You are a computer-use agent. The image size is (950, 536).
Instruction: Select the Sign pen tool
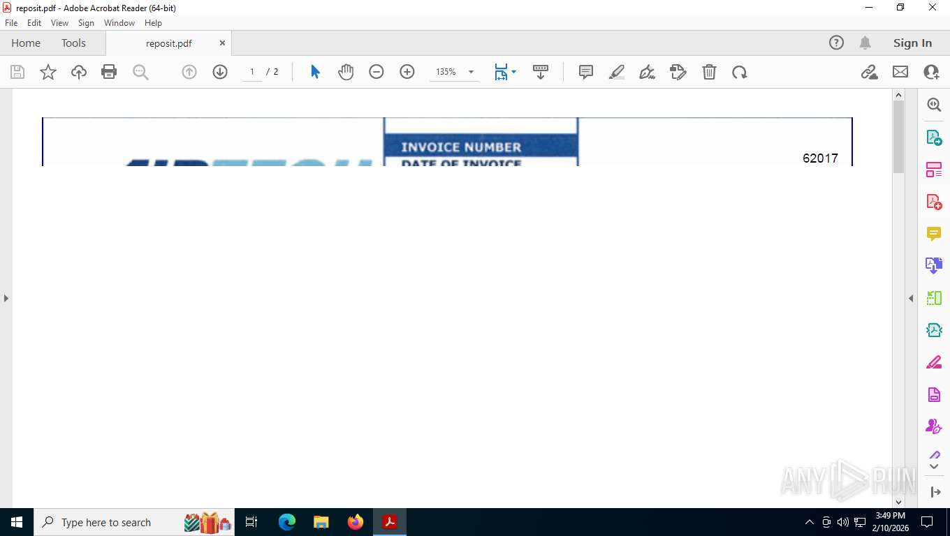(648, 72)
